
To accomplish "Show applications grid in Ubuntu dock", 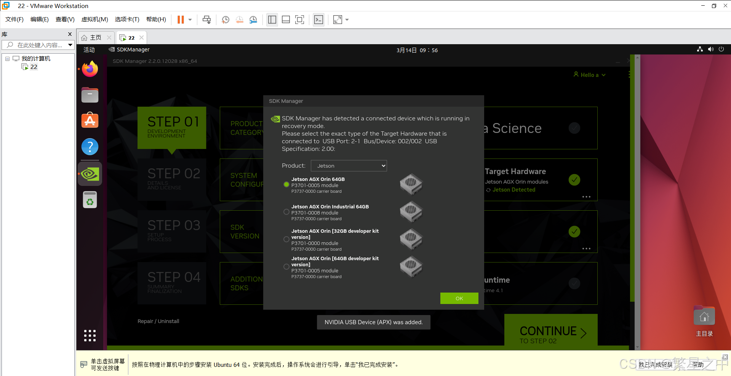I will [90, 336].
